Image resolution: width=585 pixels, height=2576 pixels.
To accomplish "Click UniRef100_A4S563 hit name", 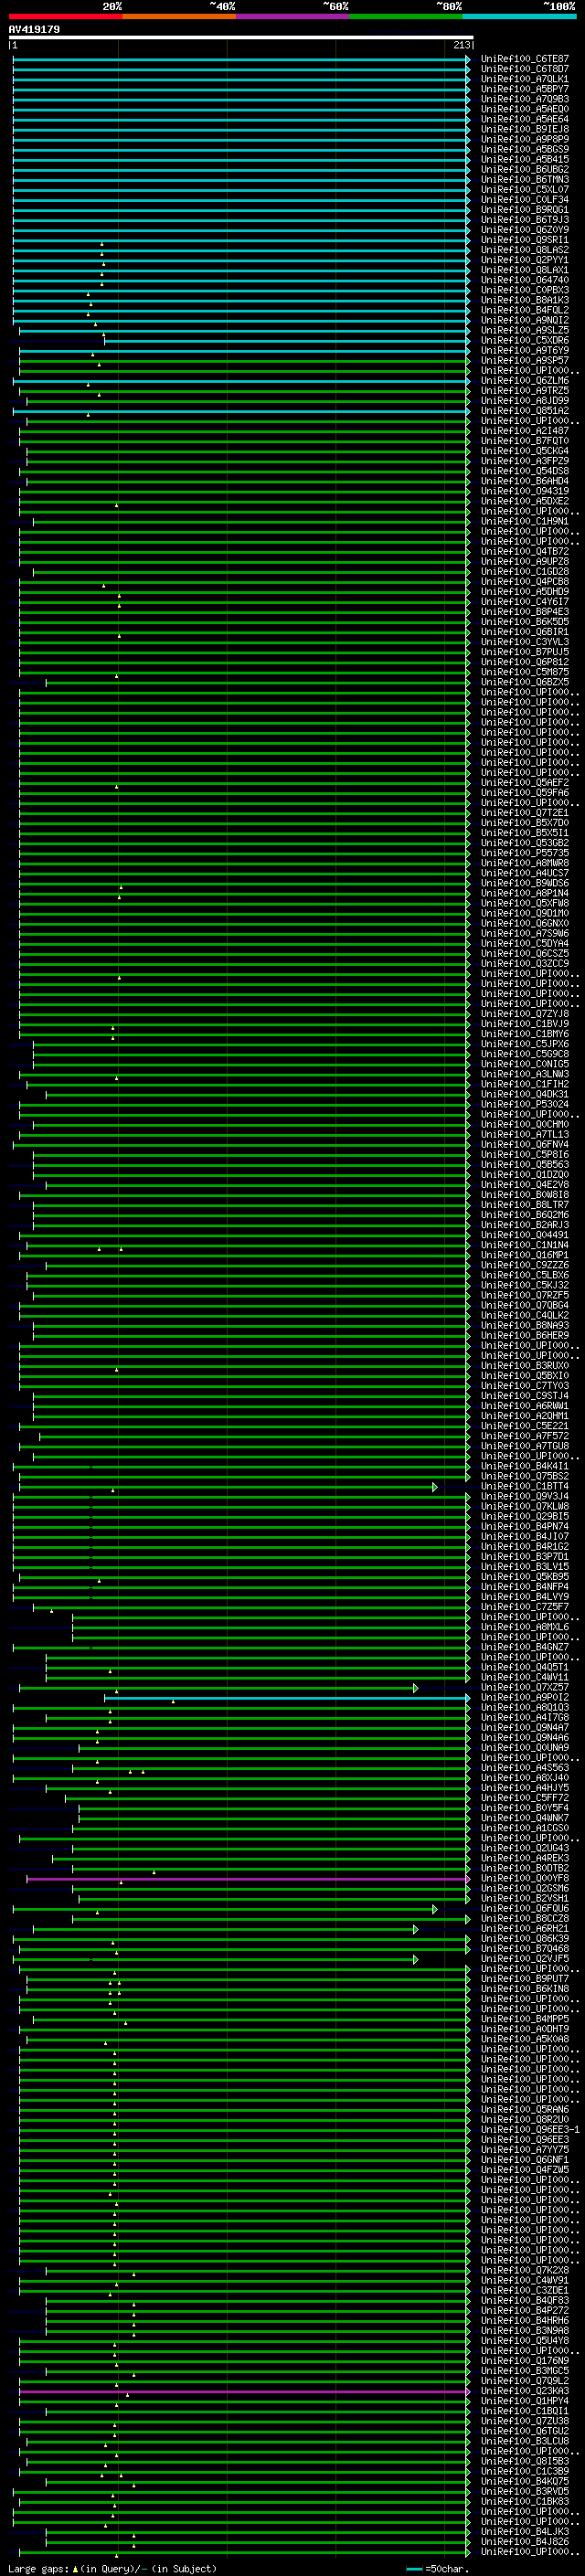I will [525, 1768].
